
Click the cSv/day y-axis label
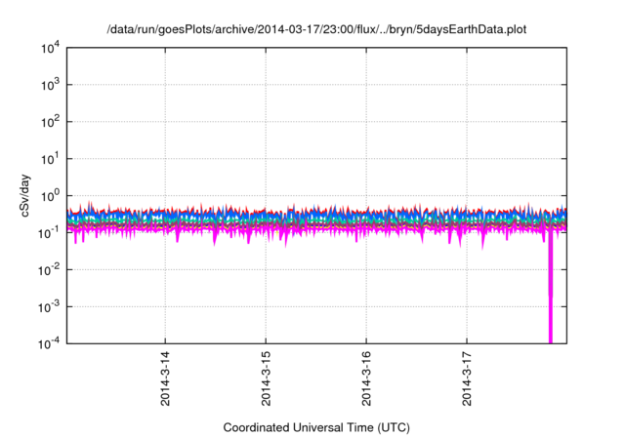click(x=24, y=195)
